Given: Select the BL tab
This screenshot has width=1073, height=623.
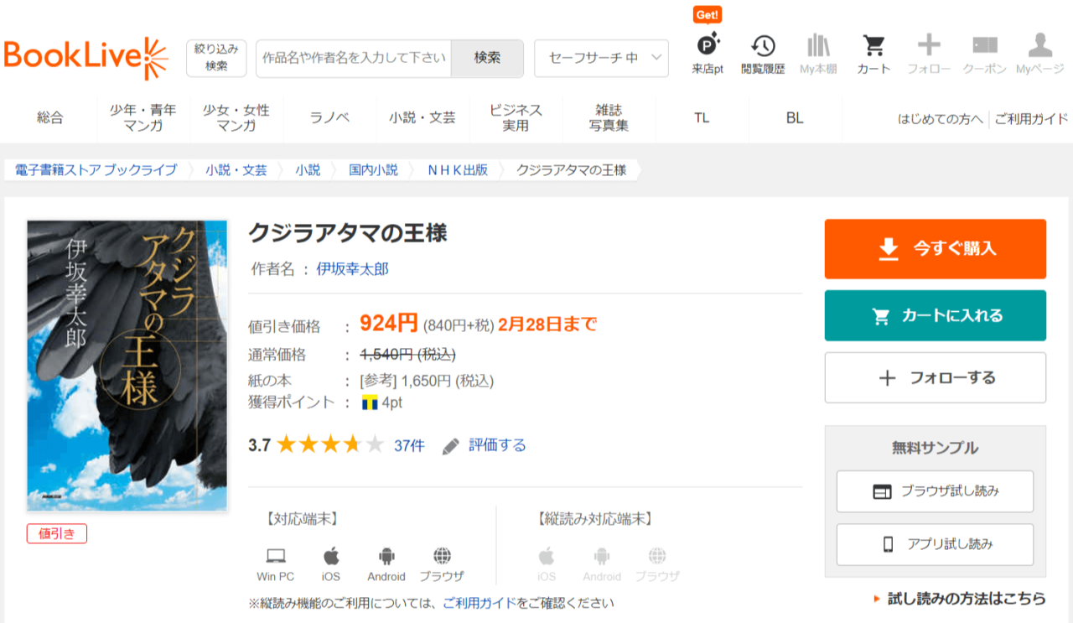Looking at the screenshot, I should [795, 118].
